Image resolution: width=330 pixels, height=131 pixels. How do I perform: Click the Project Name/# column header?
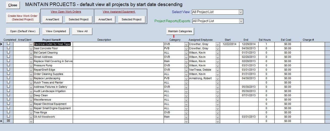point(52,40)
